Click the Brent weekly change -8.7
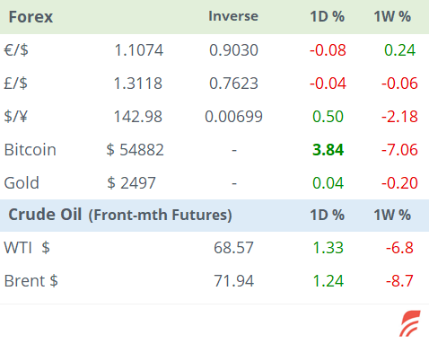 [x=399, y=281]
